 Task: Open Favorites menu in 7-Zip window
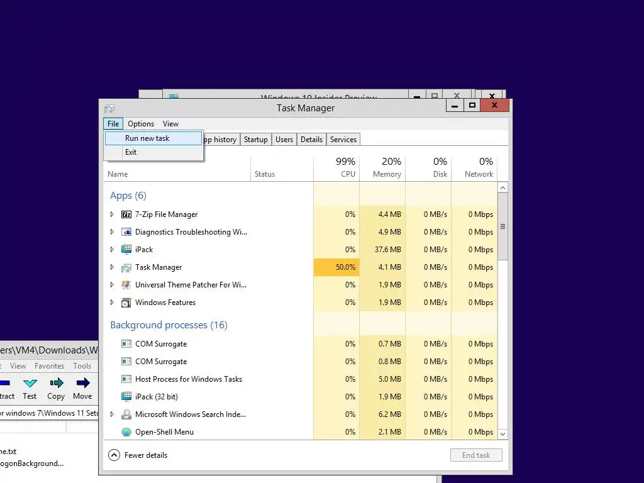click(49, 365)
